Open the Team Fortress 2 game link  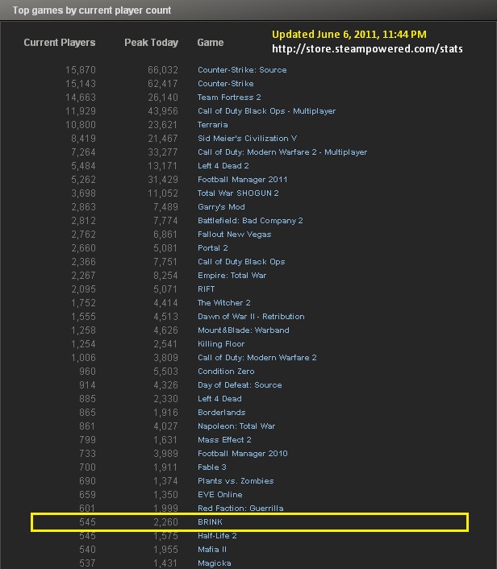(x=228, y=98)
